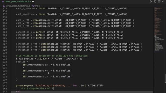166x93 pixels.
Task: Click line number 241 in the gutter
Action: pyautogui.click(x=5, y=86)
